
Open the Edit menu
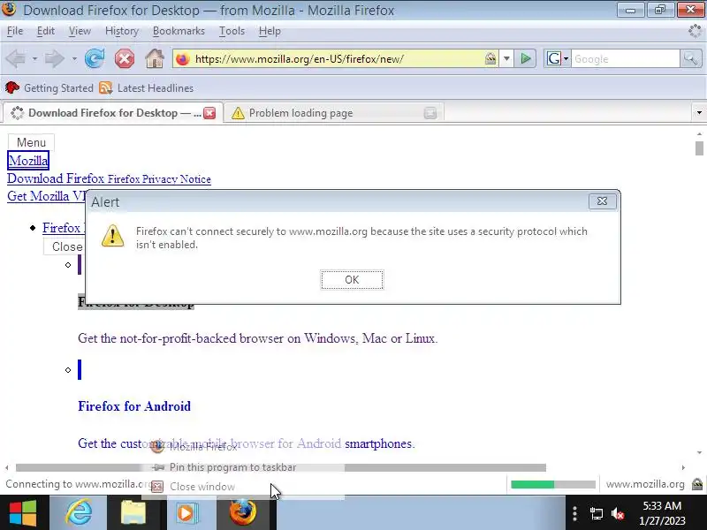coord(46,31)
